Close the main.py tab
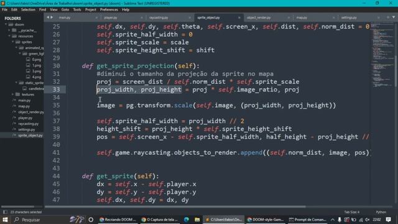This screenshot has width=398, height=224. (96, 17)
